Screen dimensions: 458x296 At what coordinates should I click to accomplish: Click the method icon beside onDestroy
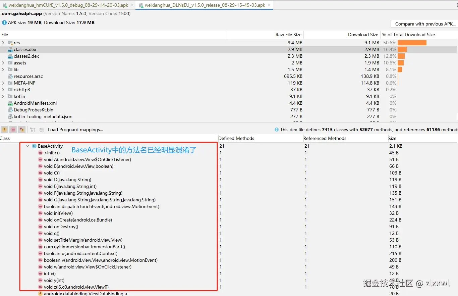[x=40, y=227]
